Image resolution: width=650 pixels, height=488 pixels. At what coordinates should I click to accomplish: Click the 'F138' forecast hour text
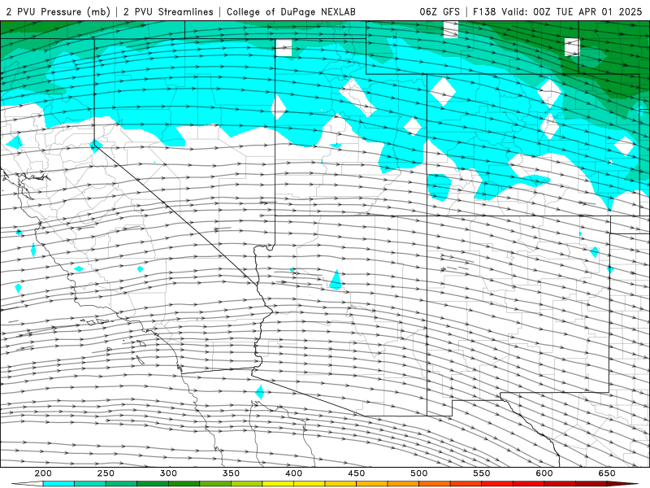484,11
